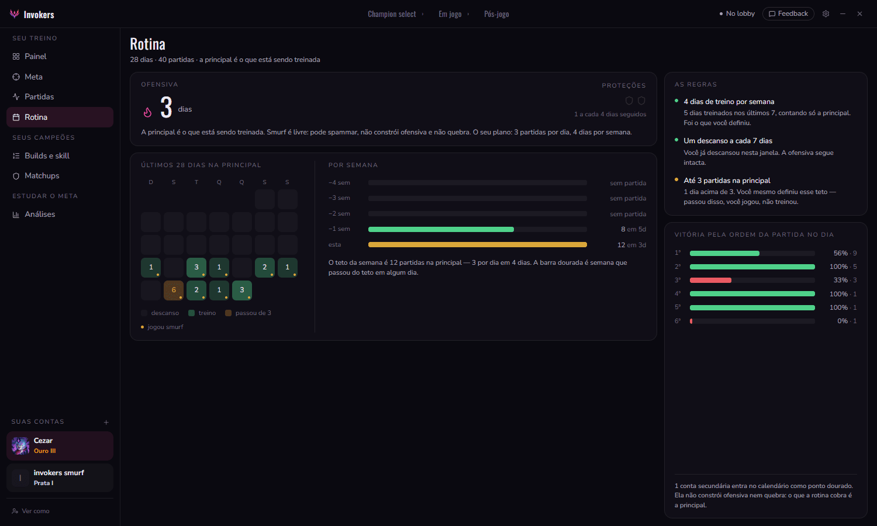Click the 'Rotina' page heading

point(147,44)
